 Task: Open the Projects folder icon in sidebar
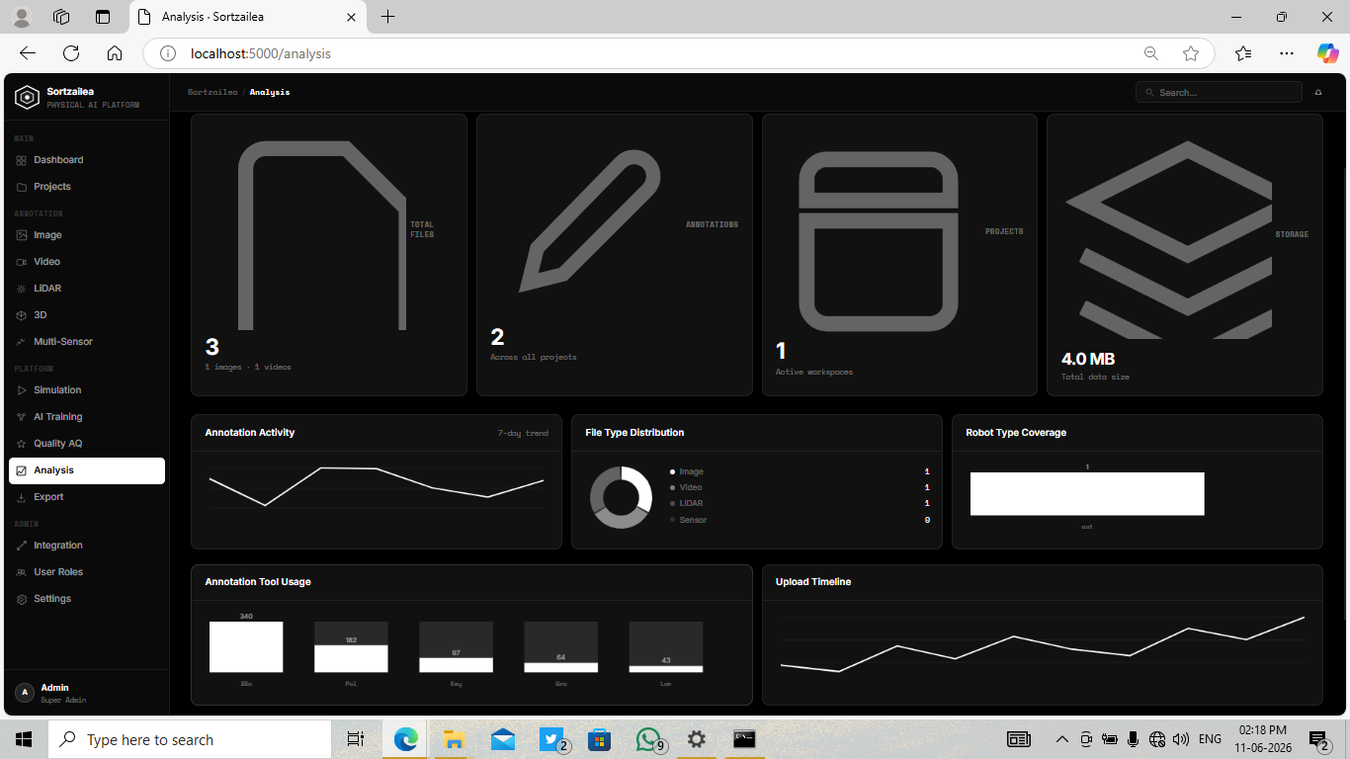click(x=22, y=187)
